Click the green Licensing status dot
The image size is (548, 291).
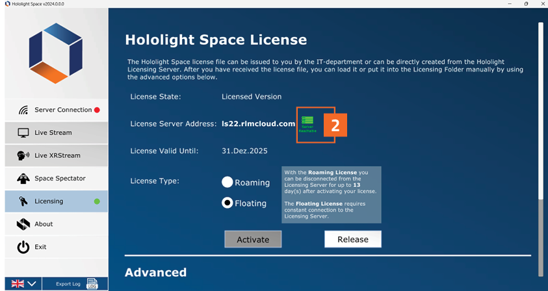click(97, 201)
